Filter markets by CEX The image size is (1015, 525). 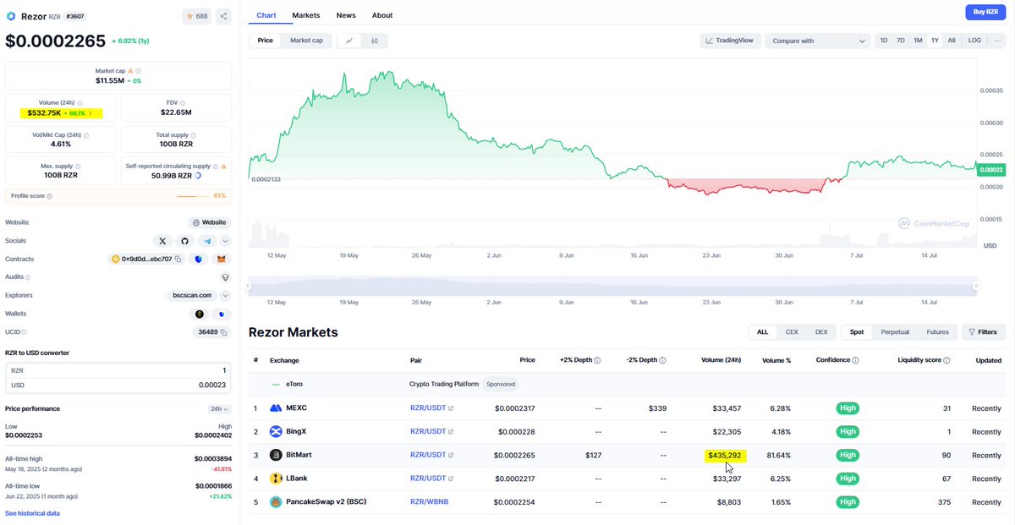click(792, 332)
